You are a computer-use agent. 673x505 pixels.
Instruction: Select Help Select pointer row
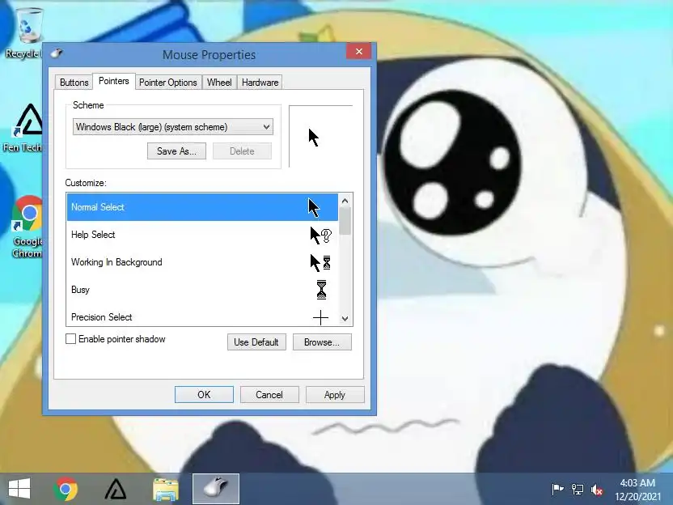point(202,235)
